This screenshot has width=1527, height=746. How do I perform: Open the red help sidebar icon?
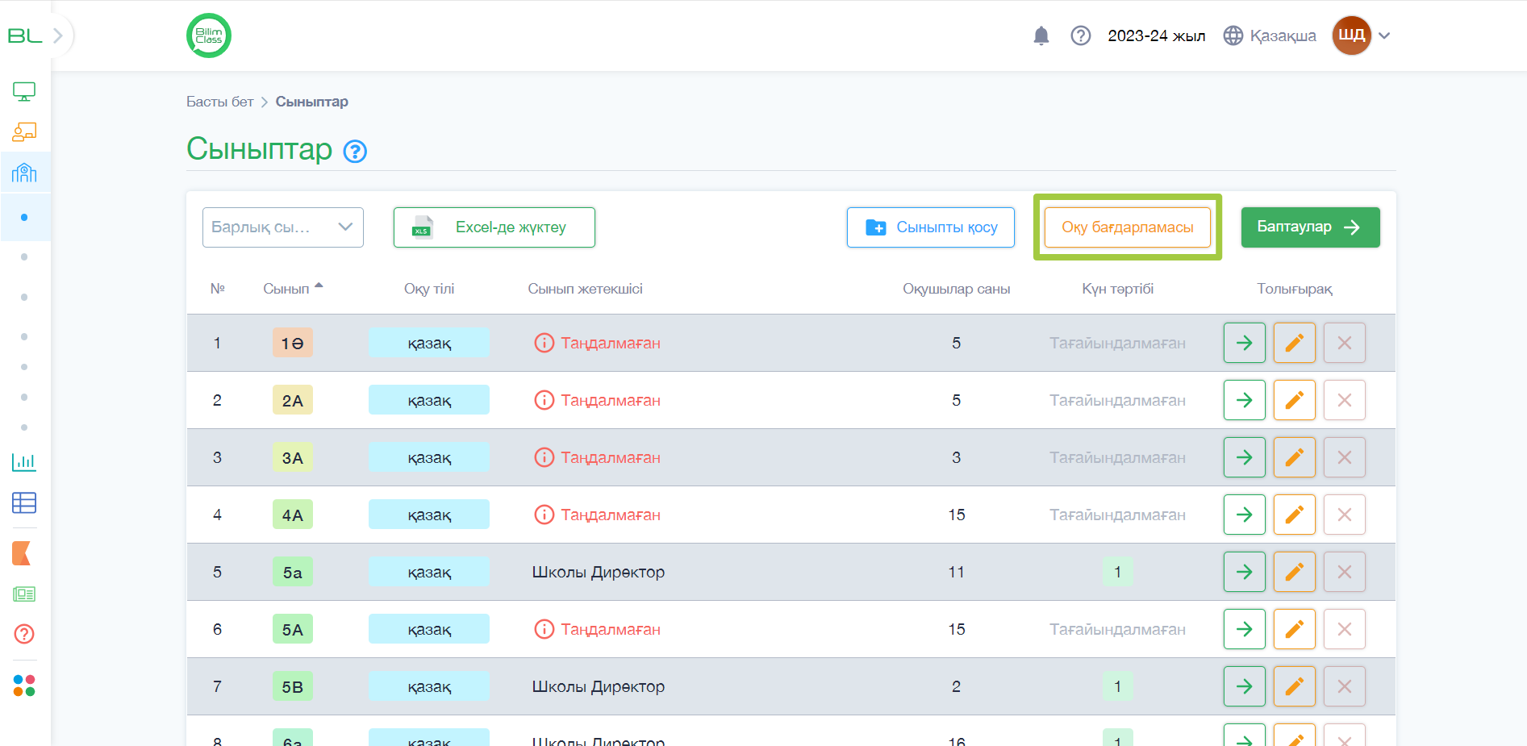(x=24, y=634)
